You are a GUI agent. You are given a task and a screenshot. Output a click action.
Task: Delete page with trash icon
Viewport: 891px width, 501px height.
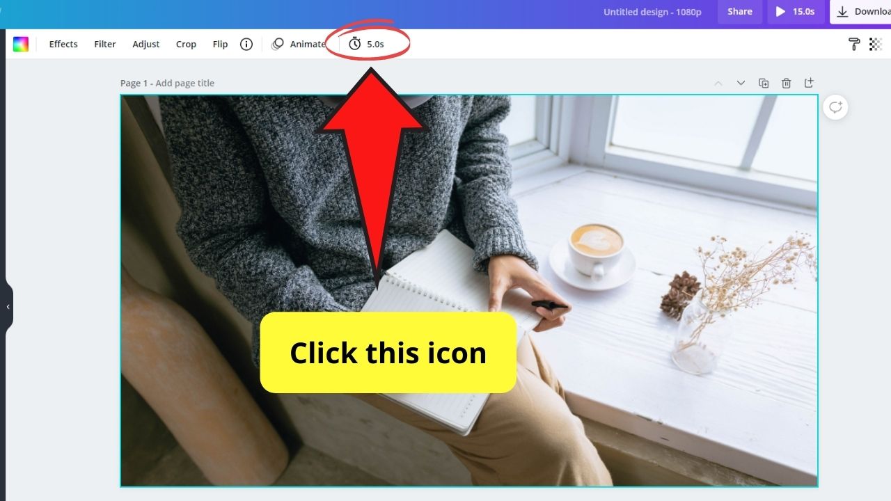coord(787,83)
